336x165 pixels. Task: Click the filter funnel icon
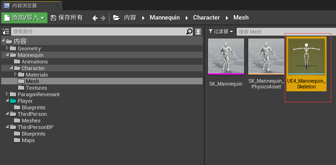coord(210,32)
